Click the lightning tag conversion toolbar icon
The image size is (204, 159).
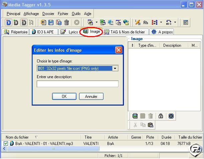[x=90, y=22]
